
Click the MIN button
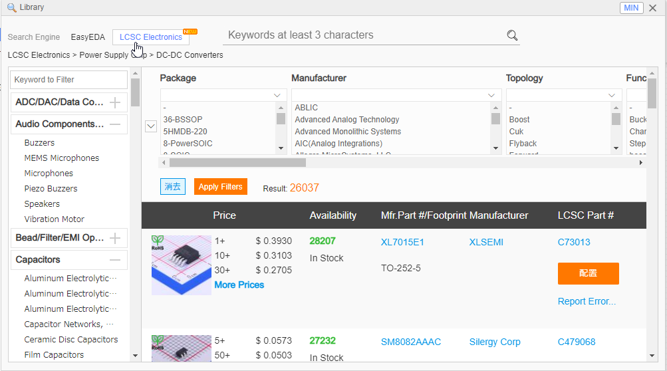[x=631, y=8]
